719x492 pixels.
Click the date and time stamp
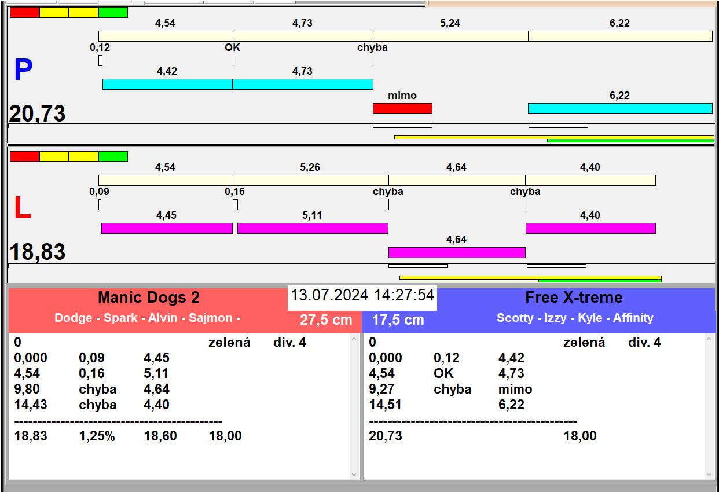point(362,295)
